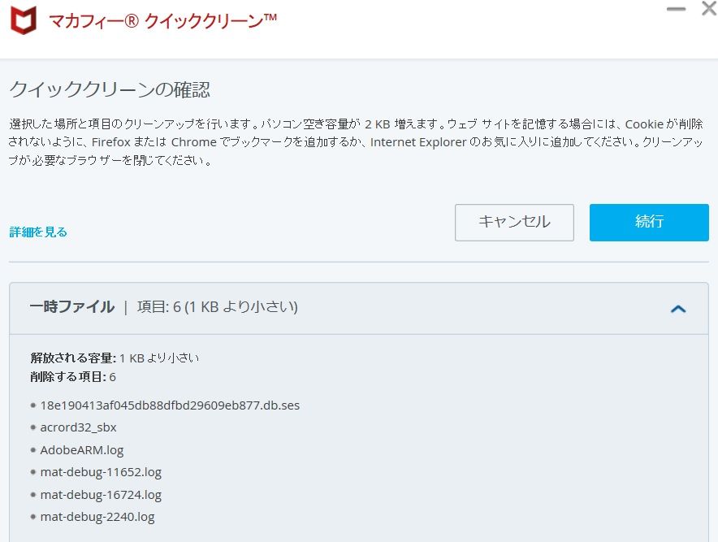Select file 18e190413af045db88dfbd29609eb877.db.ses
Image resolution: width=718 pixels, height=542 pixels.
pyautogui.click(x=170, y=405)
